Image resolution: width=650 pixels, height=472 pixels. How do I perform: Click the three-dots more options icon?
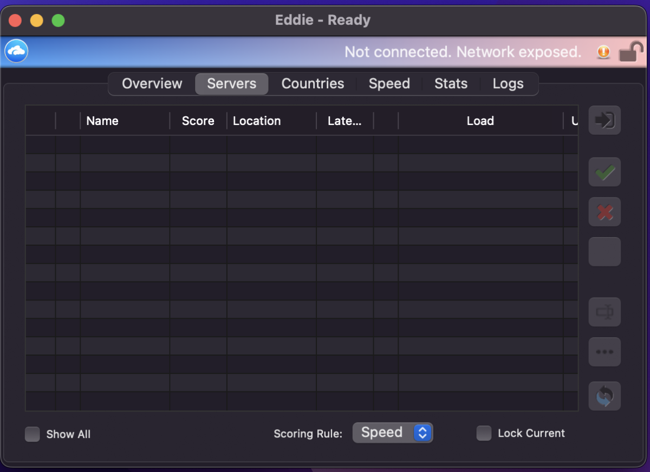pos(604,352)
